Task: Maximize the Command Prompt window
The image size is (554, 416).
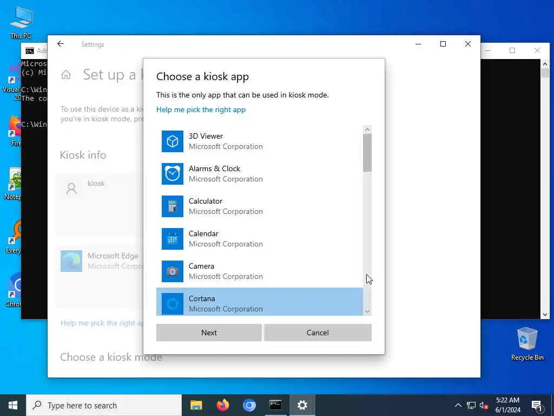Action: pyautogui.click(x=512, y=50)
